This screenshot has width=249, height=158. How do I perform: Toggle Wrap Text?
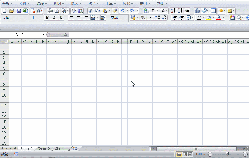[x=103, y=18]
